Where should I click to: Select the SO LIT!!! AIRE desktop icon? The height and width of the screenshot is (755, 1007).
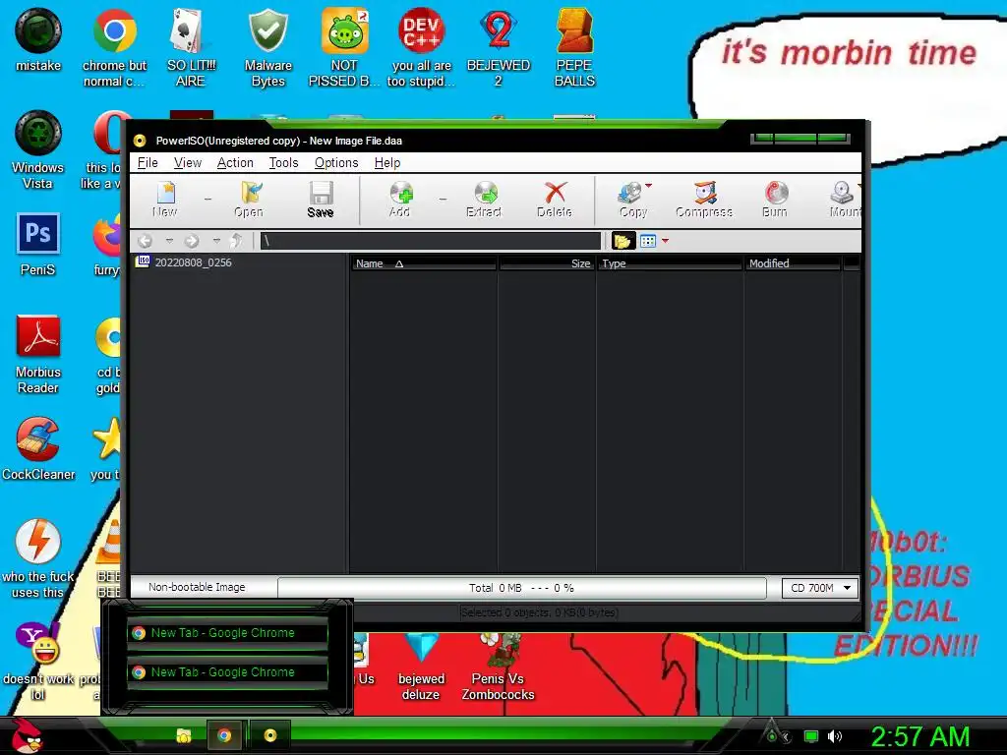191,48
